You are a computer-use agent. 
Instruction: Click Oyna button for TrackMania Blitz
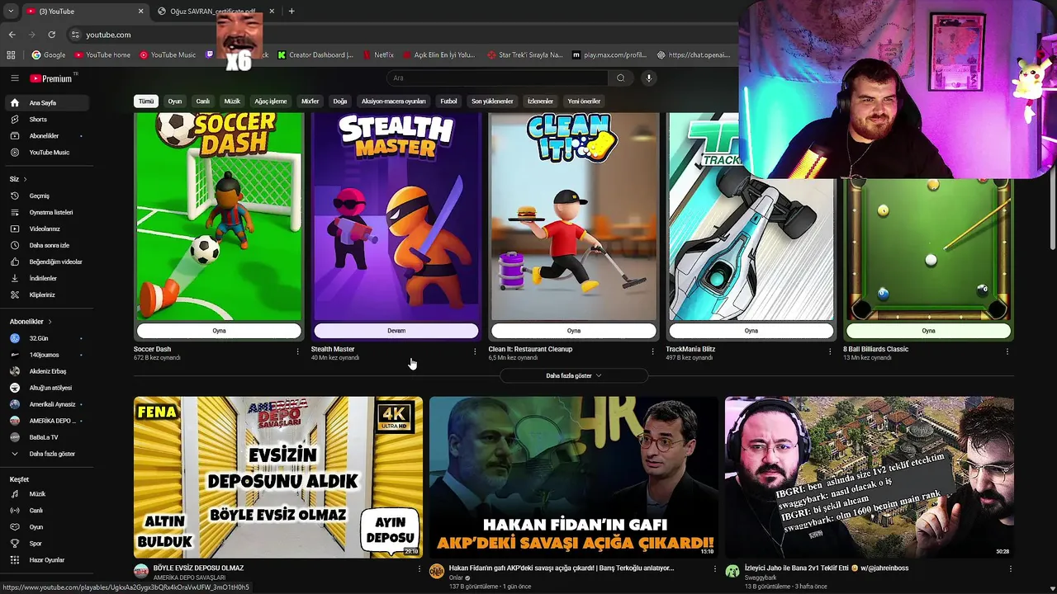[751, 331]
